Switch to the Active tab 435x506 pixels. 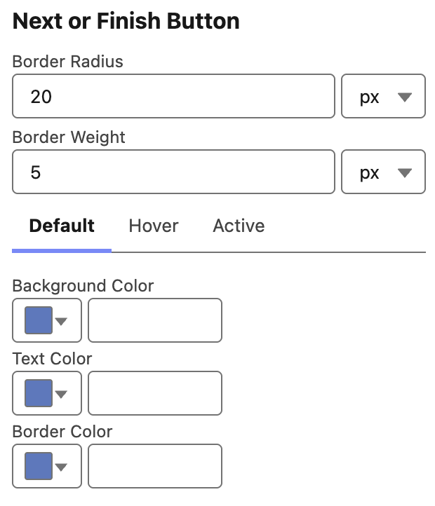239,226
